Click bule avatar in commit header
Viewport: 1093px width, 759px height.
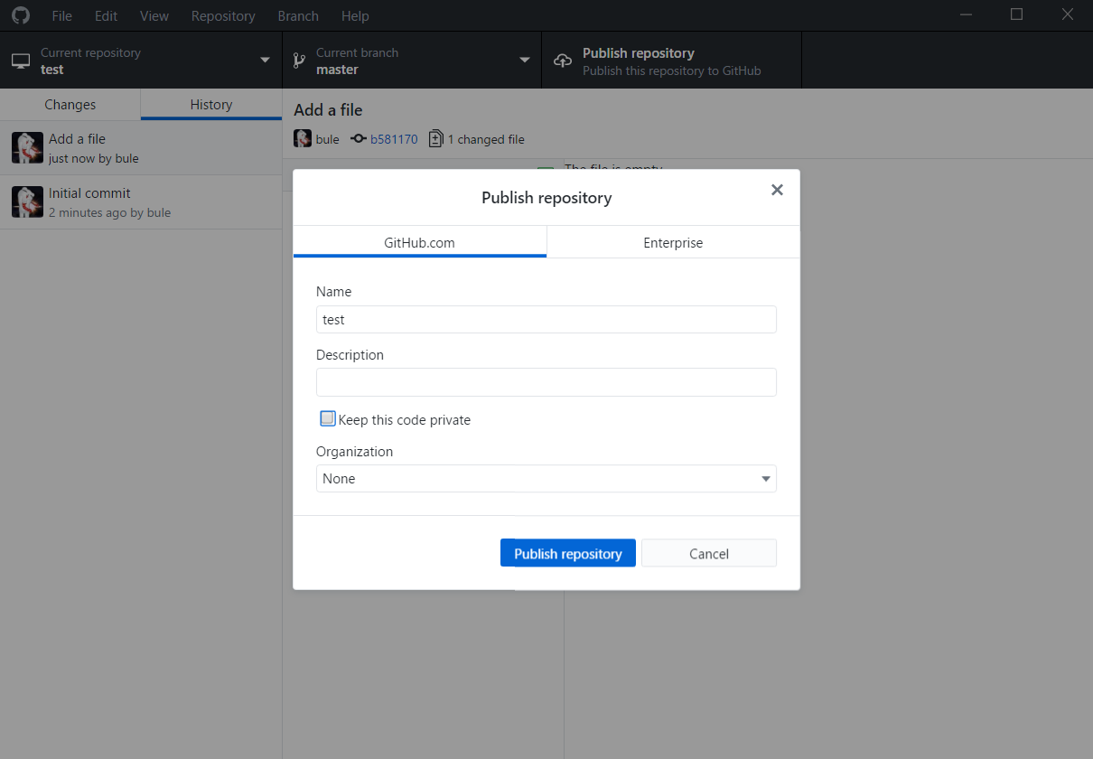tap(303, 138)
